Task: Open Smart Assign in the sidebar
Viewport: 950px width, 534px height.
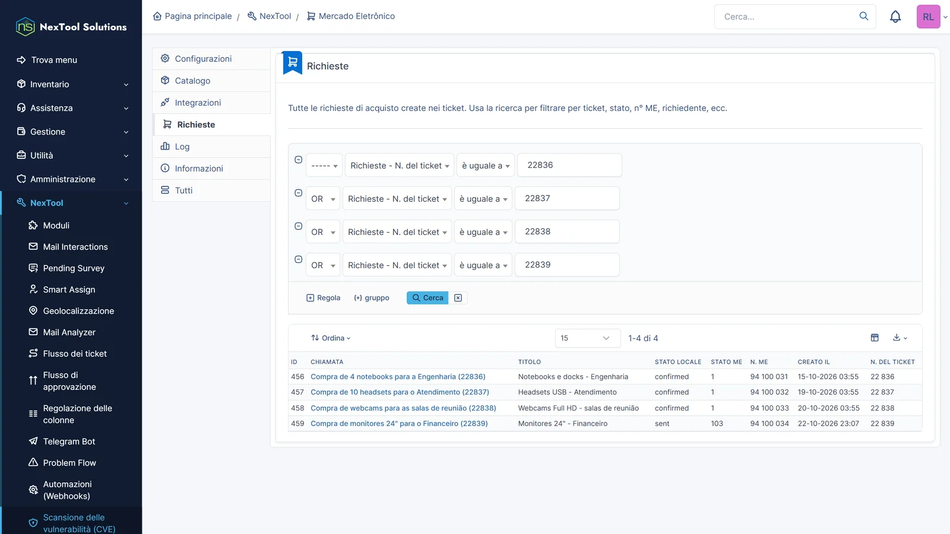Action: point(69,290)
